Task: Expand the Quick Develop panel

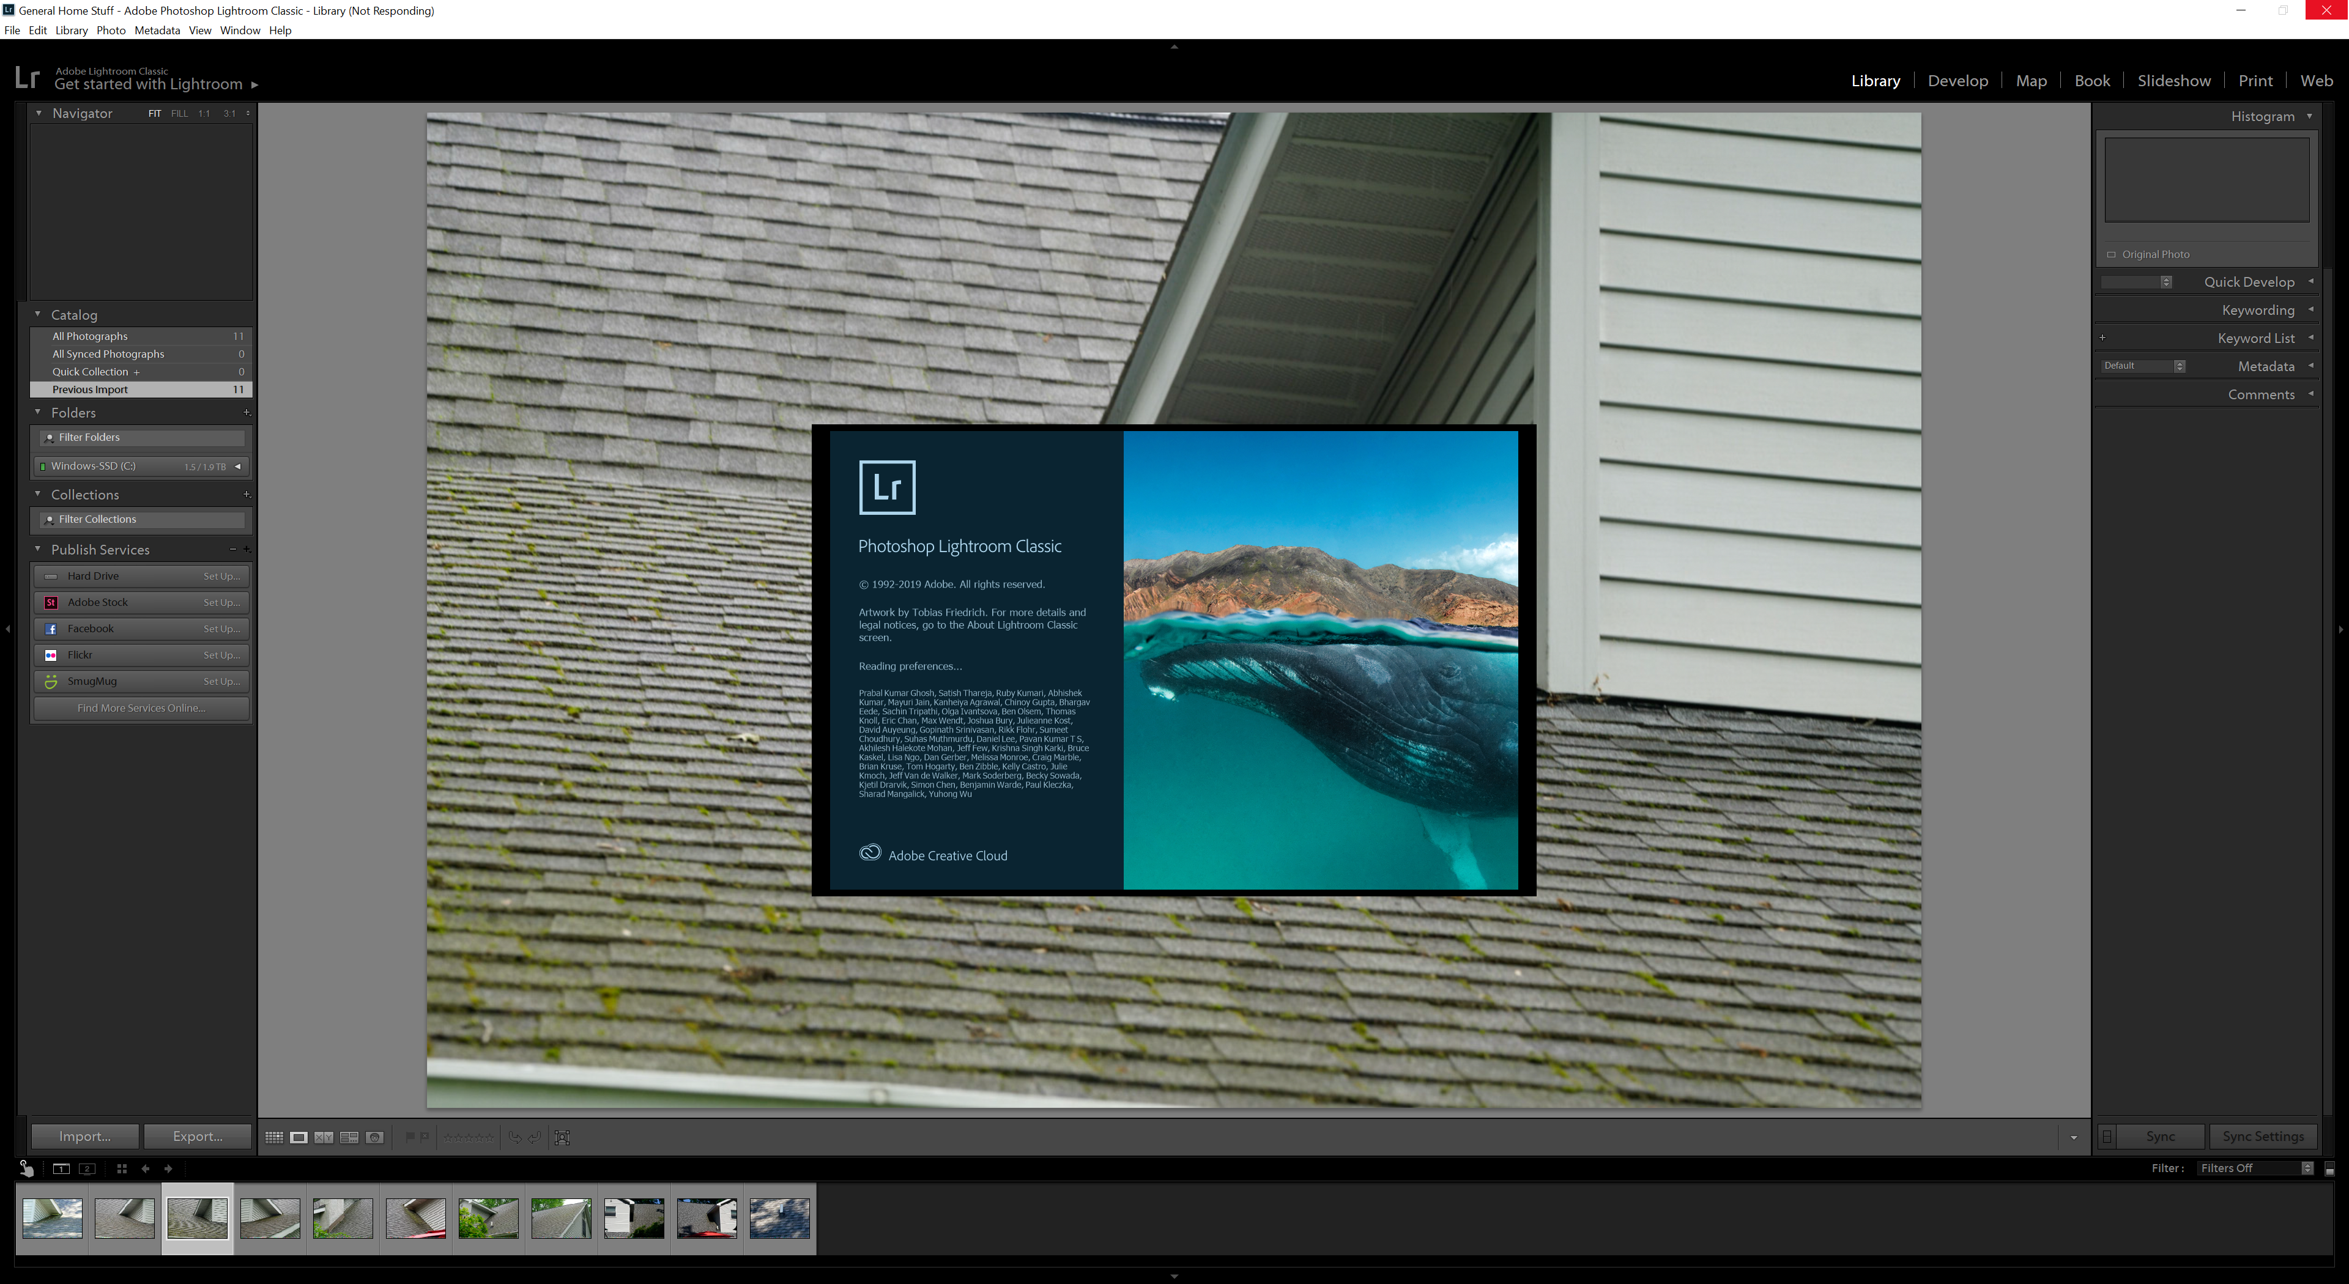Action: (2310, 282)
